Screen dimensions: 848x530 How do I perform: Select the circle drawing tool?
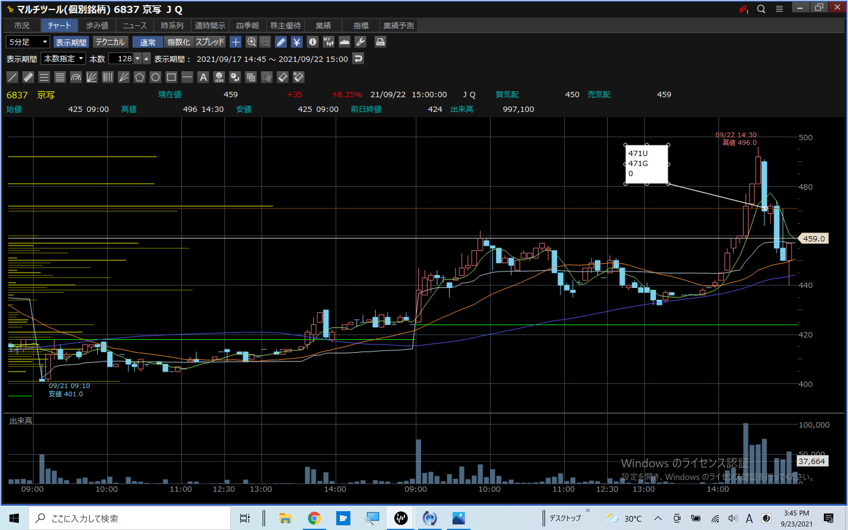pyautogui.click(x=155, y=77)
